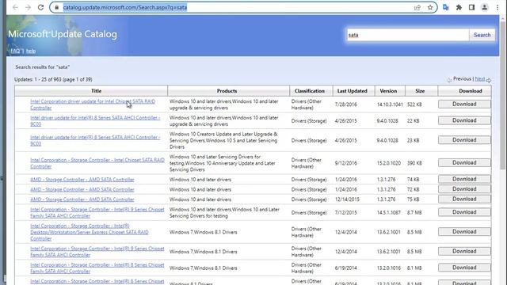Click the padlock site info icon
The image size is (507, 285).
pos(56,7)
